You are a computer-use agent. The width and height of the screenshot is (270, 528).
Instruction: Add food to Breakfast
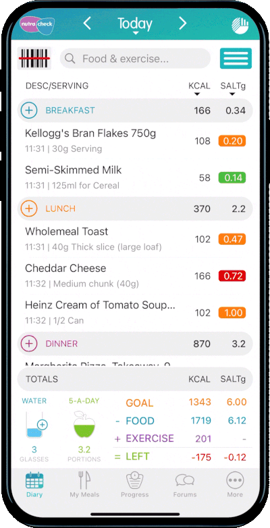[29, 111]
